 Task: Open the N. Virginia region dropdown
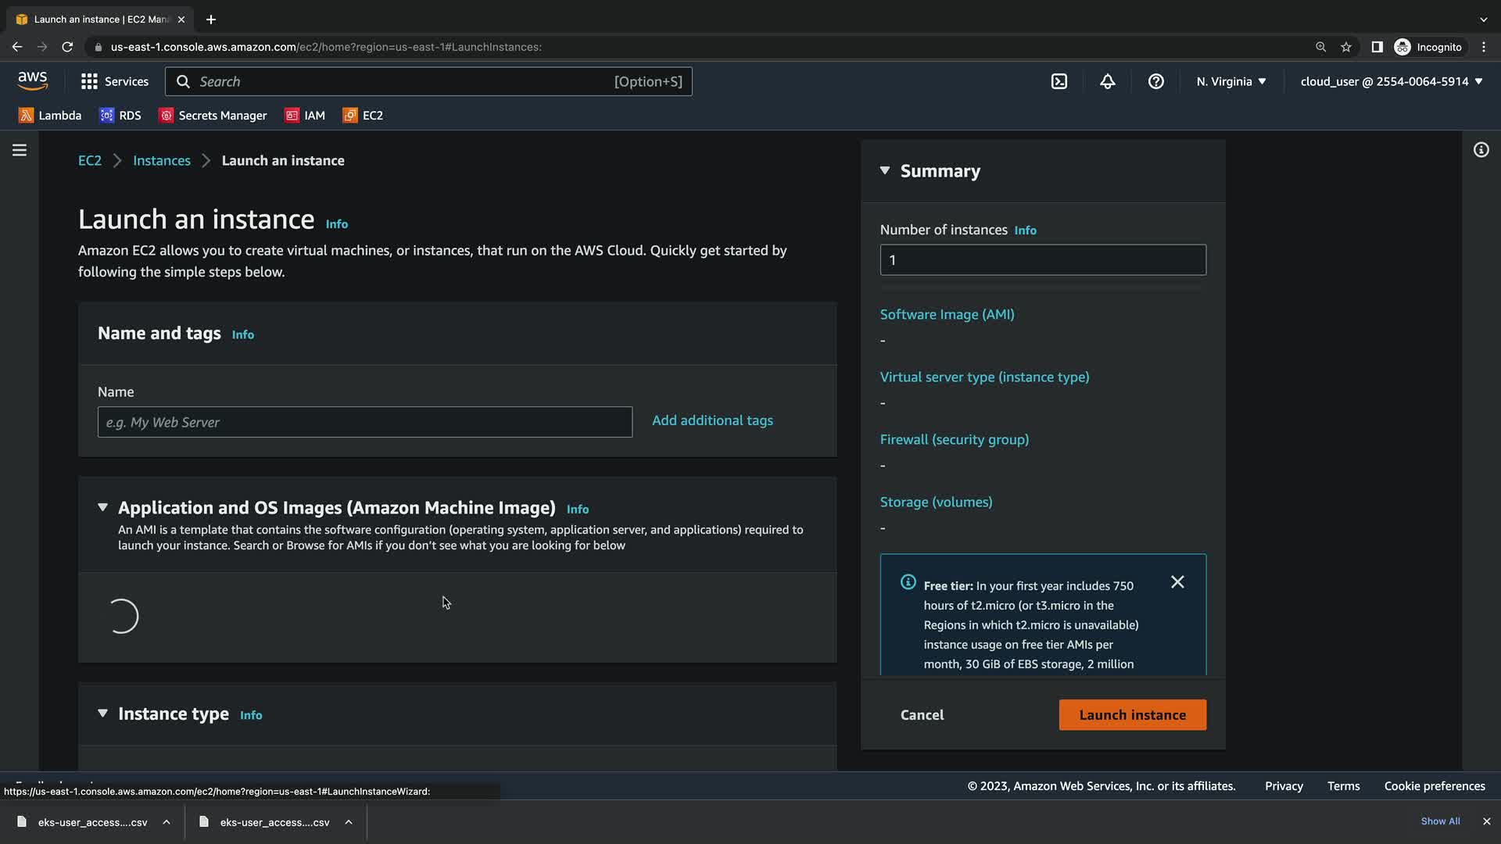[1231, 81]
